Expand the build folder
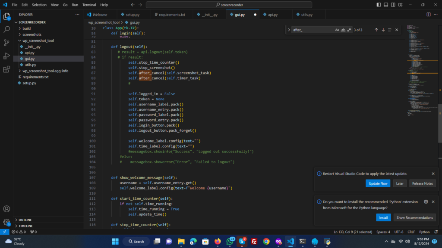This screenshot has width=442, height=248. [27, 28]
